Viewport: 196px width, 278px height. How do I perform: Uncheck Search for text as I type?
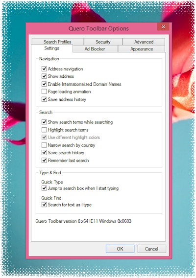point(44,205)
